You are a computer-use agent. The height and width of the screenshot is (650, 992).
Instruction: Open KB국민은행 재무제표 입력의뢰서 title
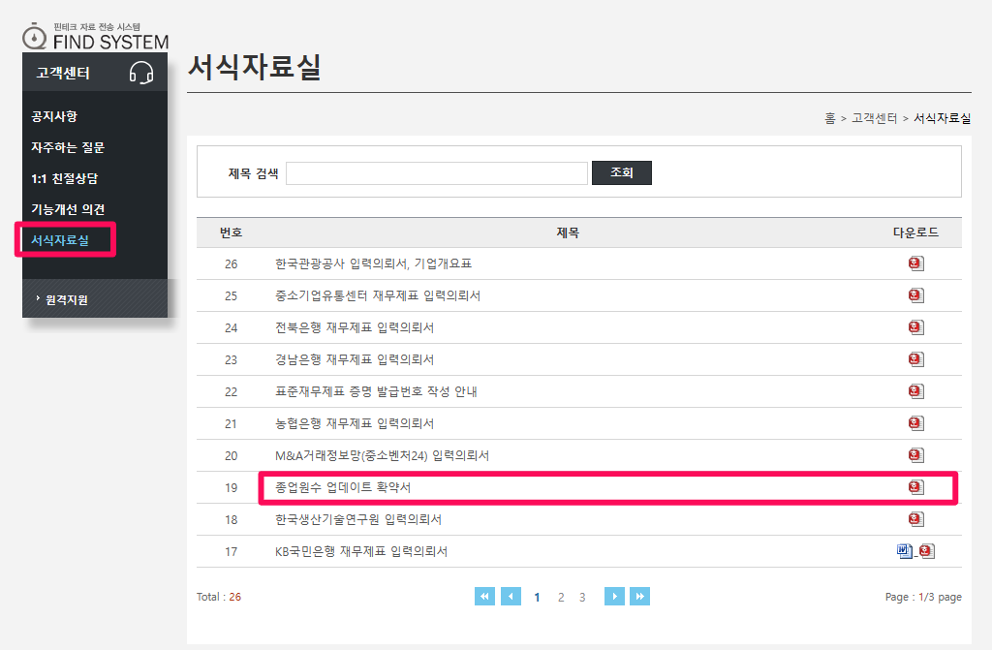click(x=361, y=551)
